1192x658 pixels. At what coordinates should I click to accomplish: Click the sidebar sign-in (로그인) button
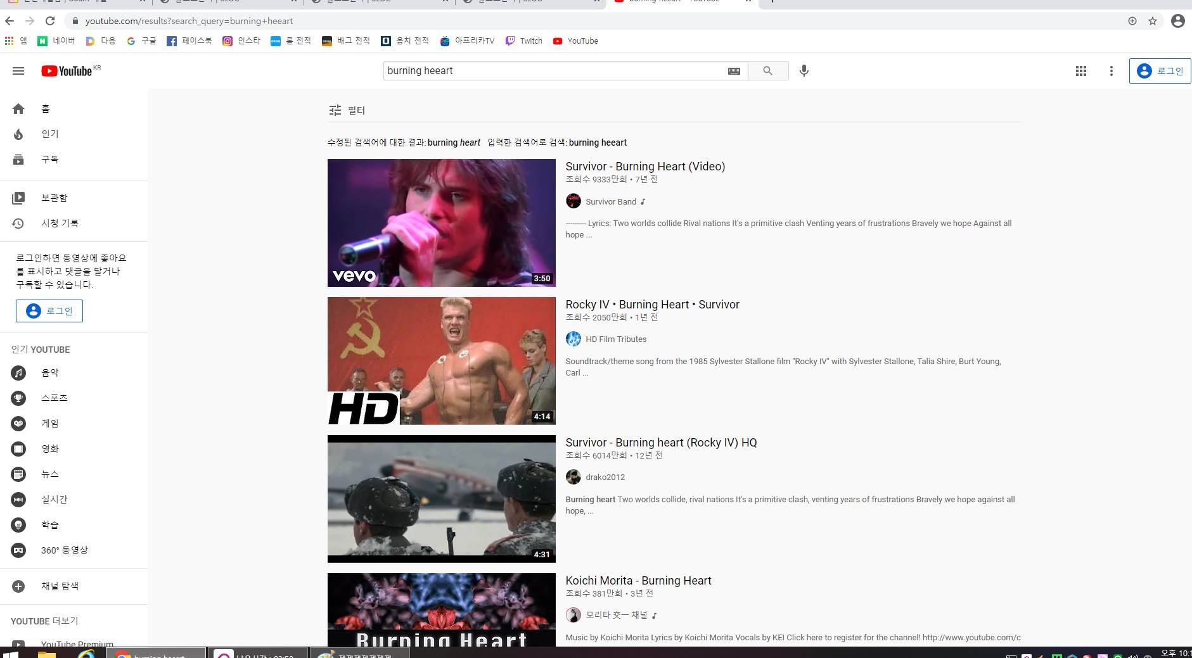(x=49, y=311)
